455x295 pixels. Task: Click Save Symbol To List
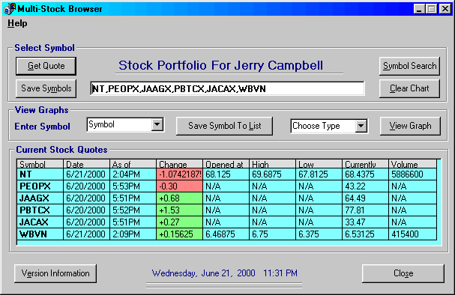(224, 126)
